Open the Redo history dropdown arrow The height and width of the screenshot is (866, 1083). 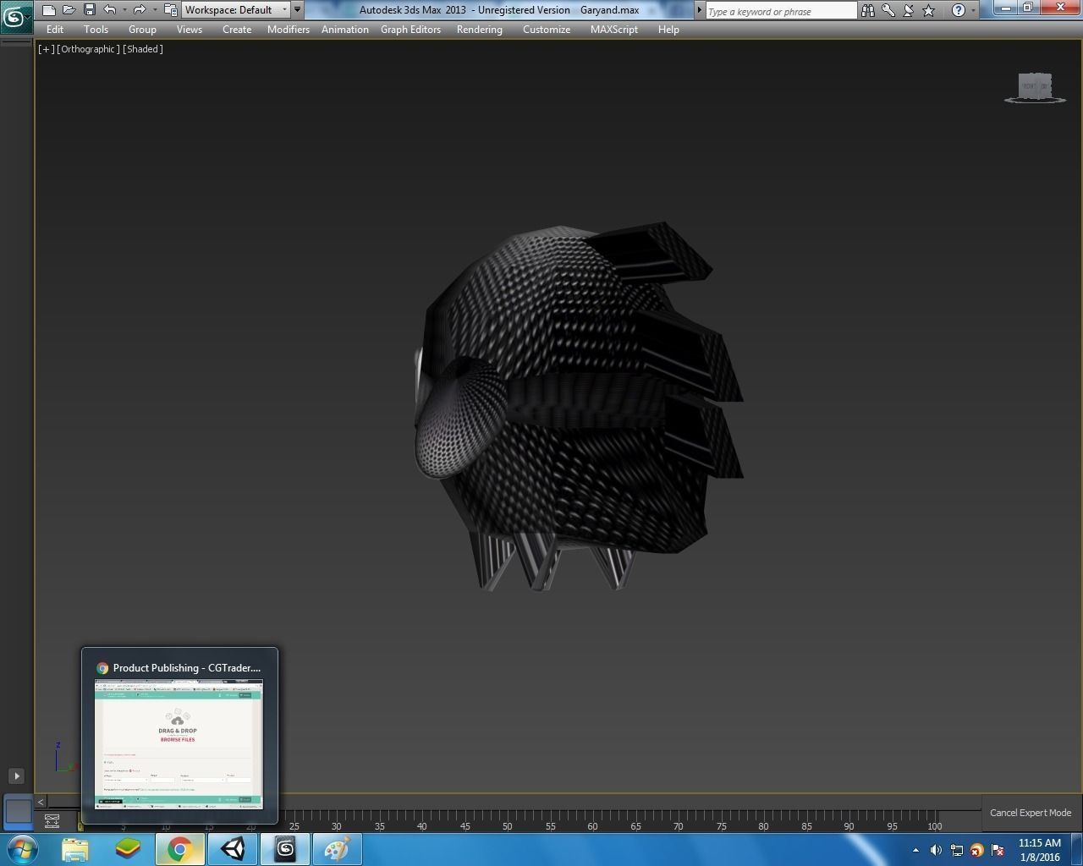point(155,10)
